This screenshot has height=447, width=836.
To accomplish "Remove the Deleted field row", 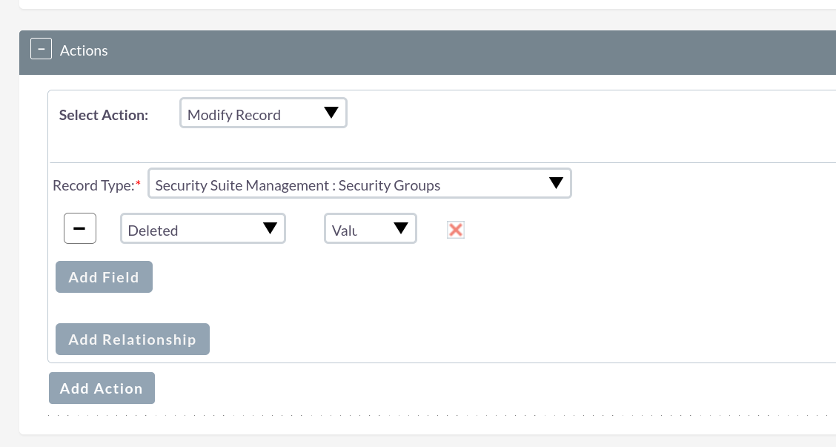I will pos(80,228).
